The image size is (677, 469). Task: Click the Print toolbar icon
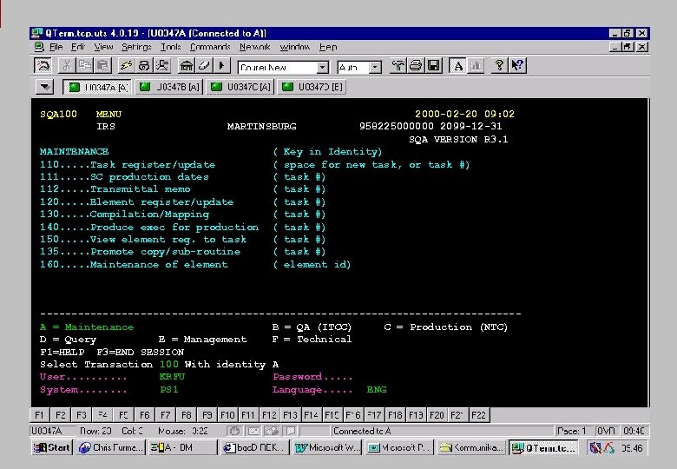click(x=416, y=66)
